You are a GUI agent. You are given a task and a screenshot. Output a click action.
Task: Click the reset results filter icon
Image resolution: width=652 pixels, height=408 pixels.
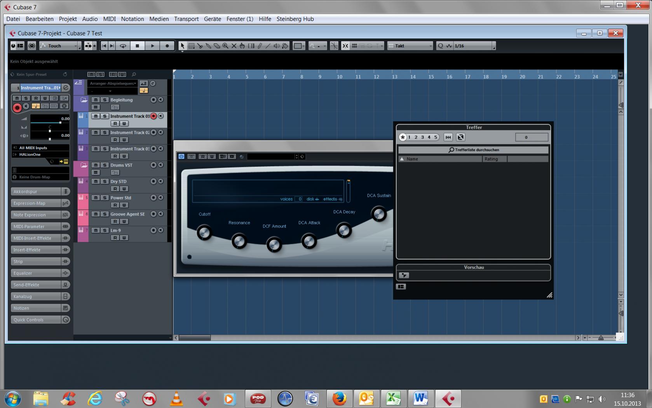[x=448, y=137]
